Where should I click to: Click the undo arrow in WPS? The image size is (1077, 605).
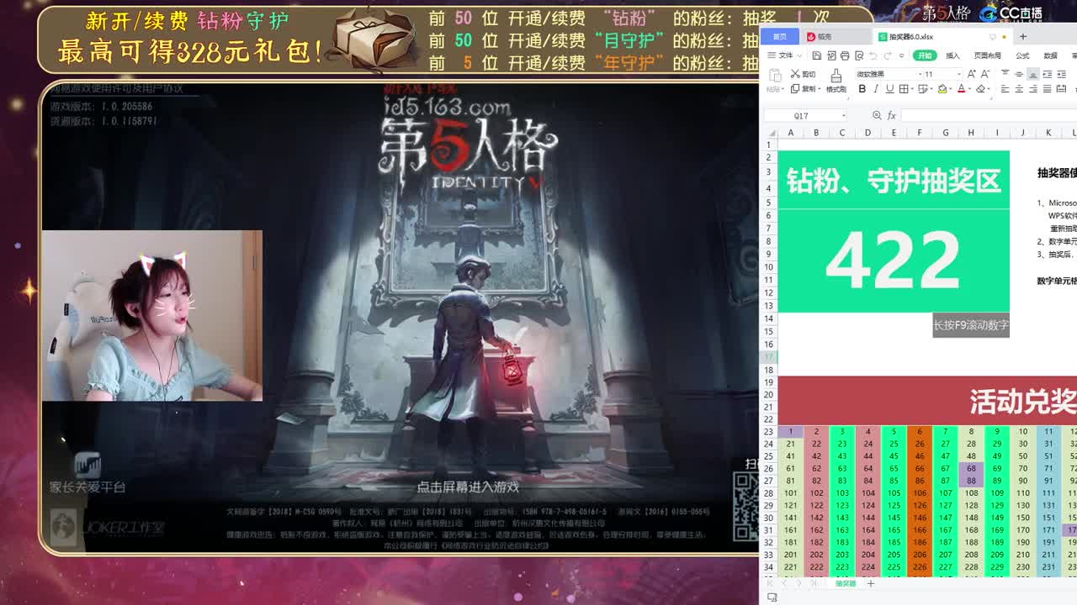pos(873,55)
